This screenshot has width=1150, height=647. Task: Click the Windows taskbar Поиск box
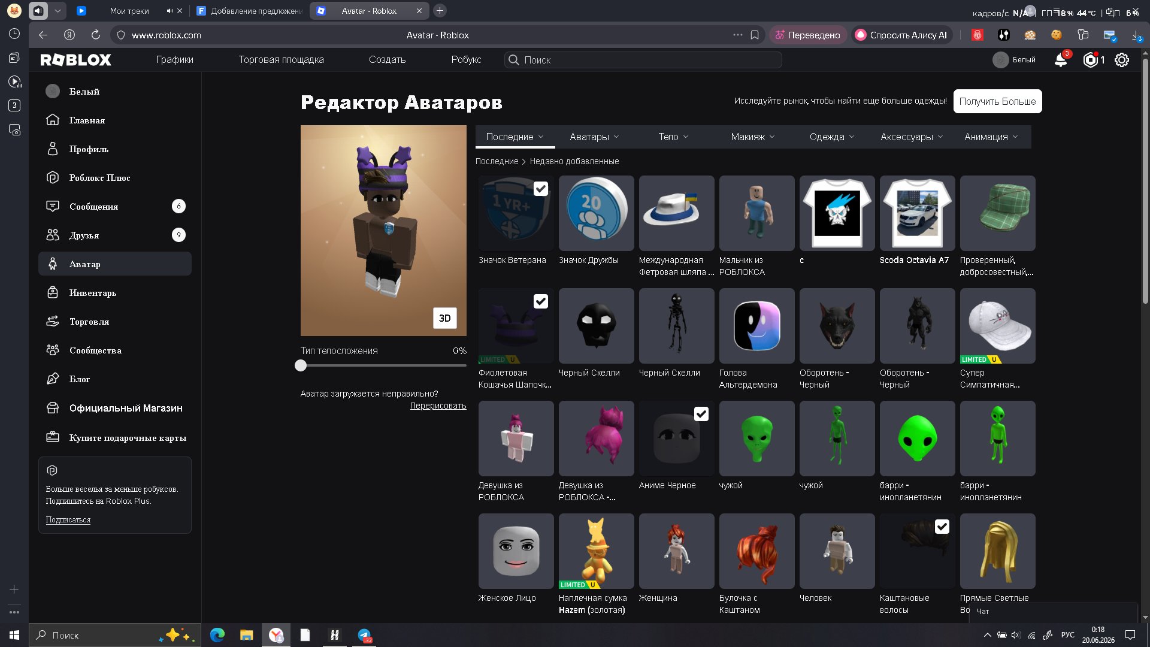pos(115,635)
